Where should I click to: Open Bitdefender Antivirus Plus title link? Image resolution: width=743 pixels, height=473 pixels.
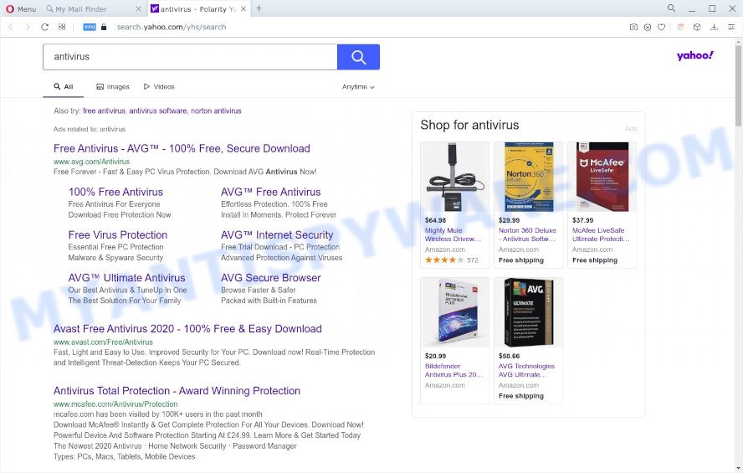point(454,370)
